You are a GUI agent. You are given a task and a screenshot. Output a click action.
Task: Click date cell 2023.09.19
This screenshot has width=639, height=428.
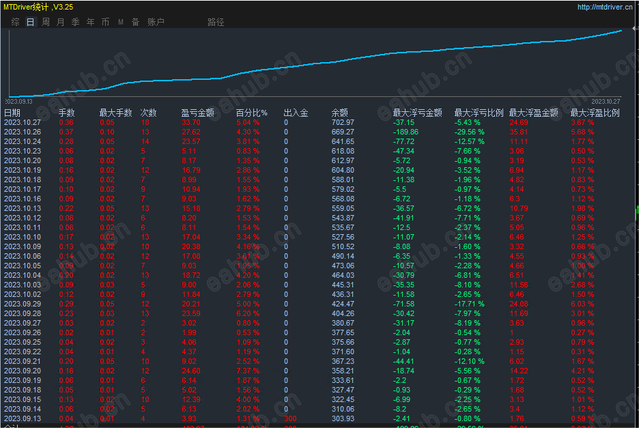23,381
